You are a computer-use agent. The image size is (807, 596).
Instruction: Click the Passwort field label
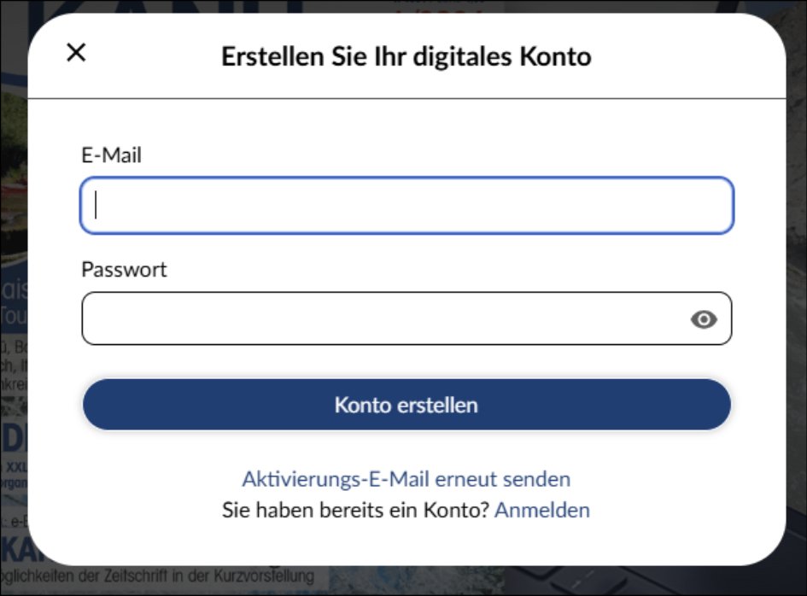click(124, 270)
